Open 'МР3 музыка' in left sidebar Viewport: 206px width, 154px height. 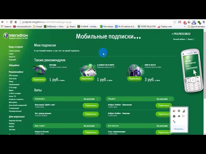click(13, 76)
